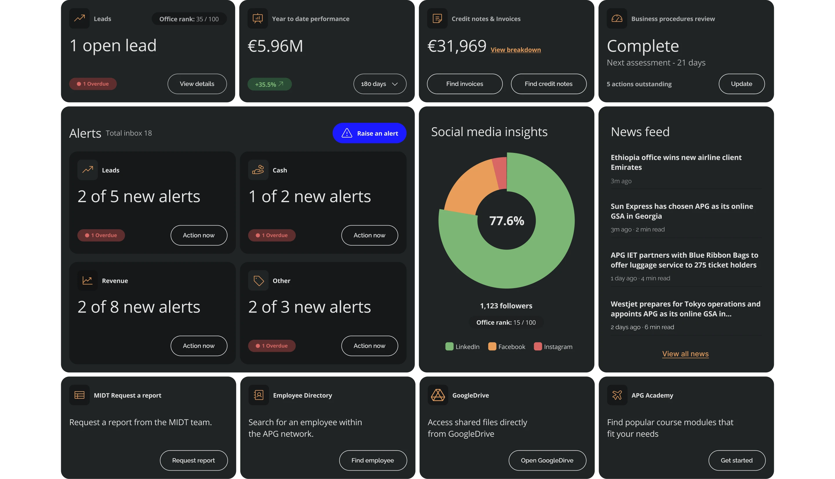Click the Business procedures review icon
835x479 pixels.
pyautogui.click(x=616, y=19)
